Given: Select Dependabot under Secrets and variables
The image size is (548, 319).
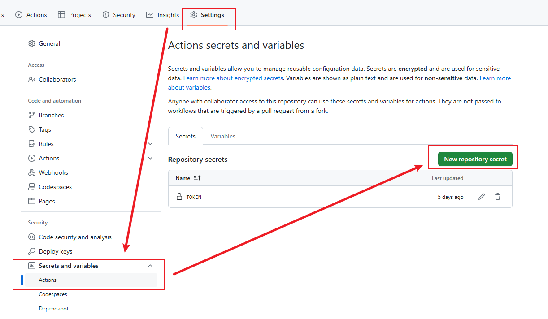Looking at the screenshot, I should click(53, 309).
